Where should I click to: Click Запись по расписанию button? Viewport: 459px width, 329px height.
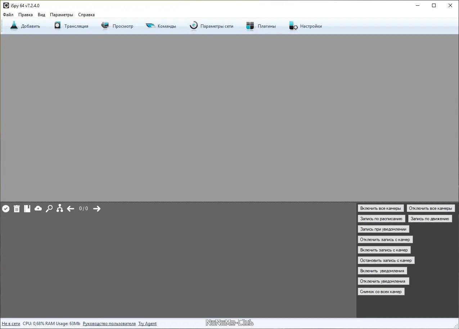(x=381, y=219)
